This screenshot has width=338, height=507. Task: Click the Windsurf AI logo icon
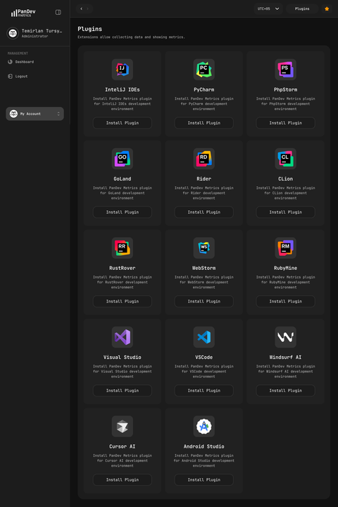[286, 337]
